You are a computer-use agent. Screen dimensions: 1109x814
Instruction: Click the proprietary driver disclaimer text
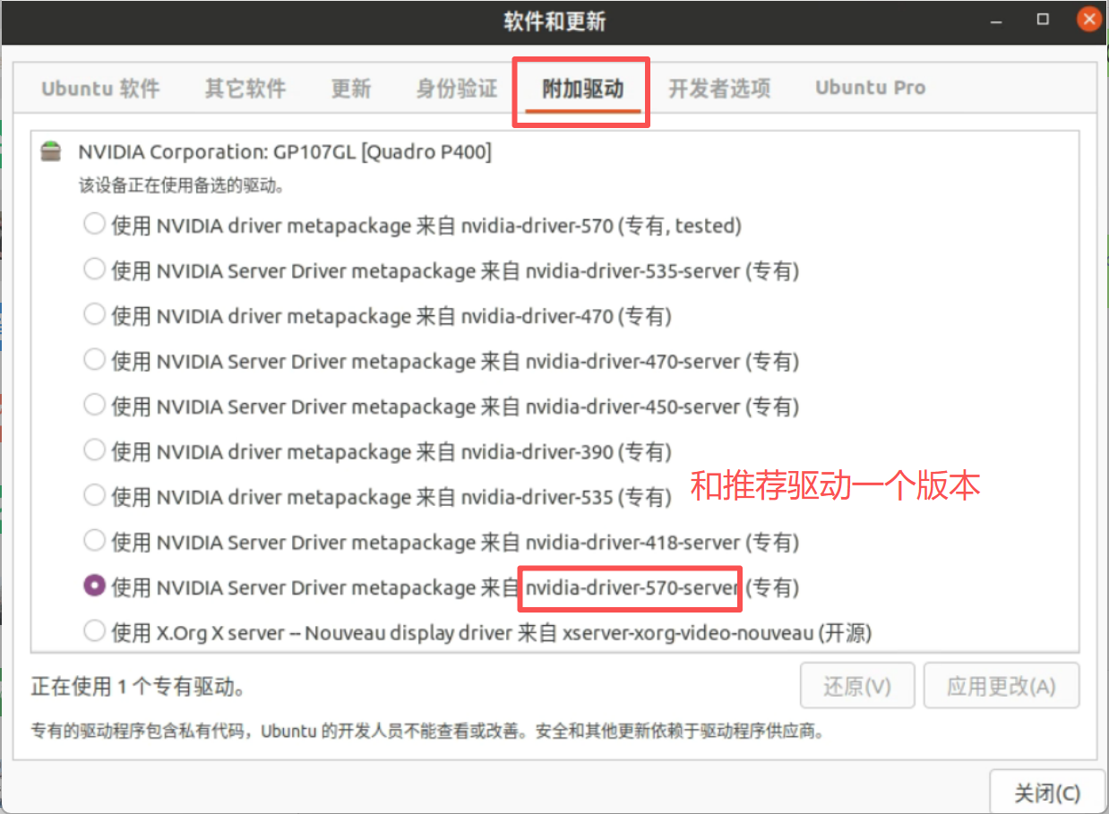pyautogui.click(x=427, y=732)
